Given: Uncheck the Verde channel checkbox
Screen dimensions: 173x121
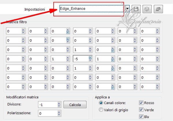Looking at the screenshot, I should (x=141, y=110).
